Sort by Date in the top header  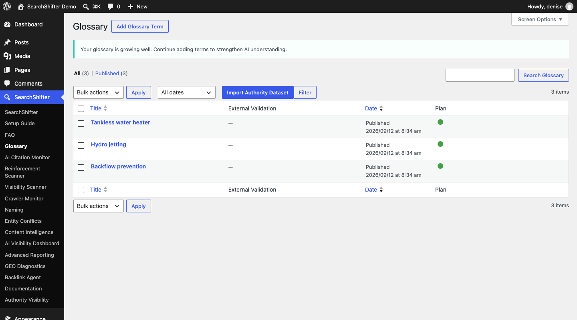pyautogui.click(x=374, y=108)
